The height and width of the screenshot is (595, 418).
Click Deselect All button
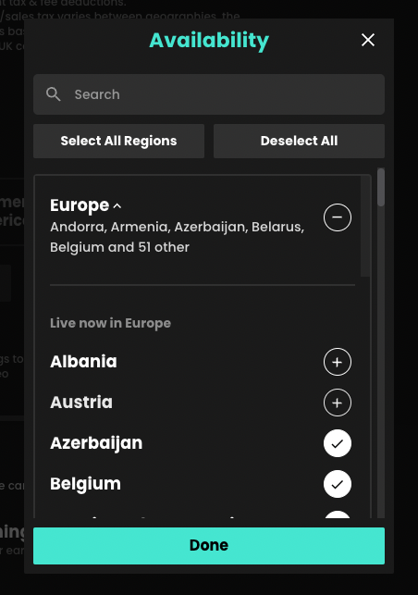299,141
